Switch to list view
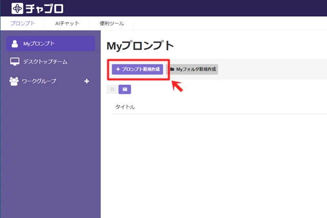 tap(125, 89)
